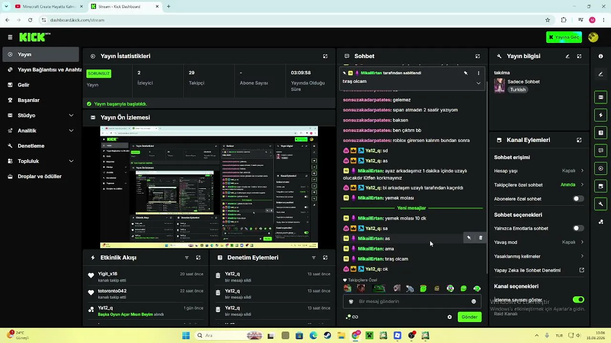Screen dimensions: 611x343
Task: Toggle Abonelere özel sohbet switch
Action: [578, 199]
